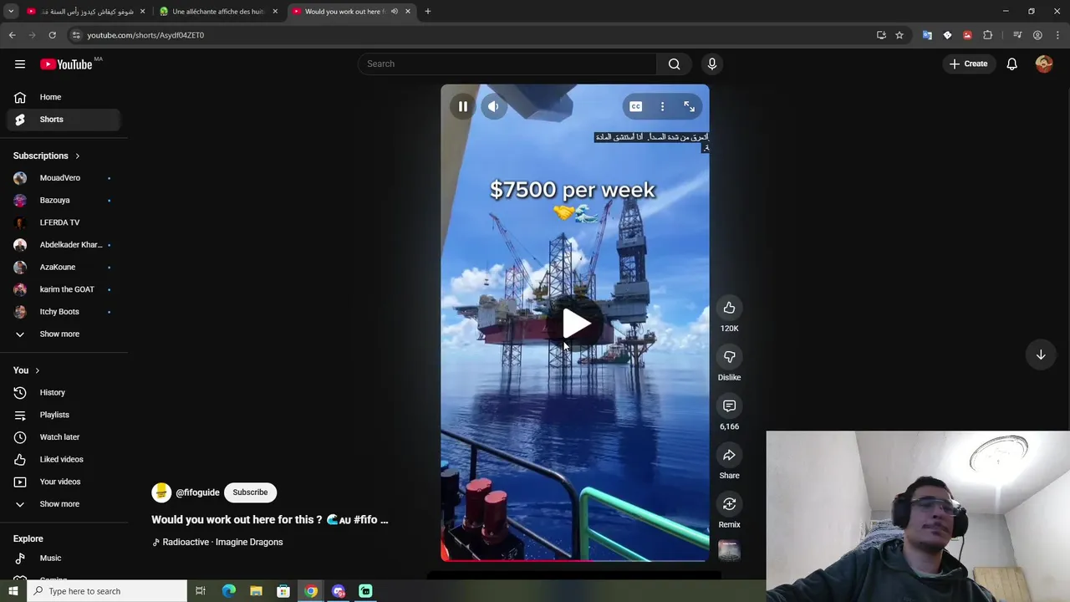Like this Short with thumbs up

(x=729, y=308)
